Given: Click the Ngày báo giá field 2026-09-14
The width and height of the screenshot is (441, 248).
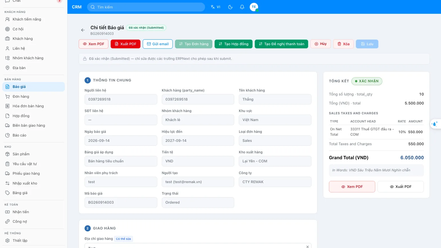Looking at the screenshot, I should coord(121,141).
